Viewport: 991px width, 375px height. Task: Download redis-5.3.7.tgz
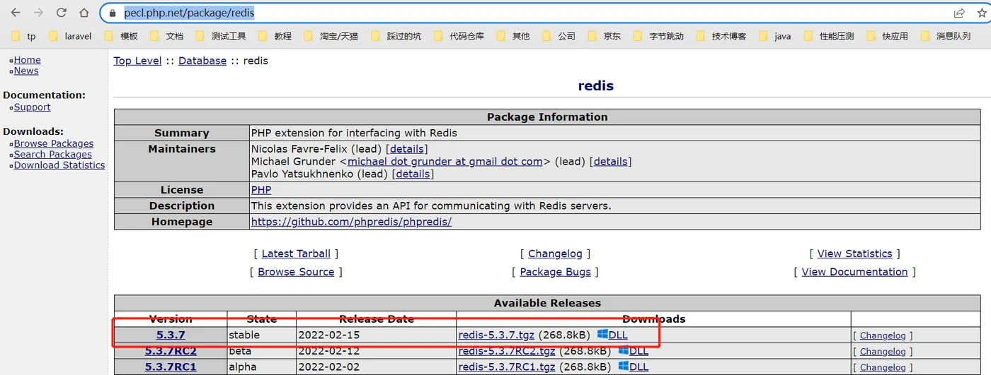(x=496, y=335)
